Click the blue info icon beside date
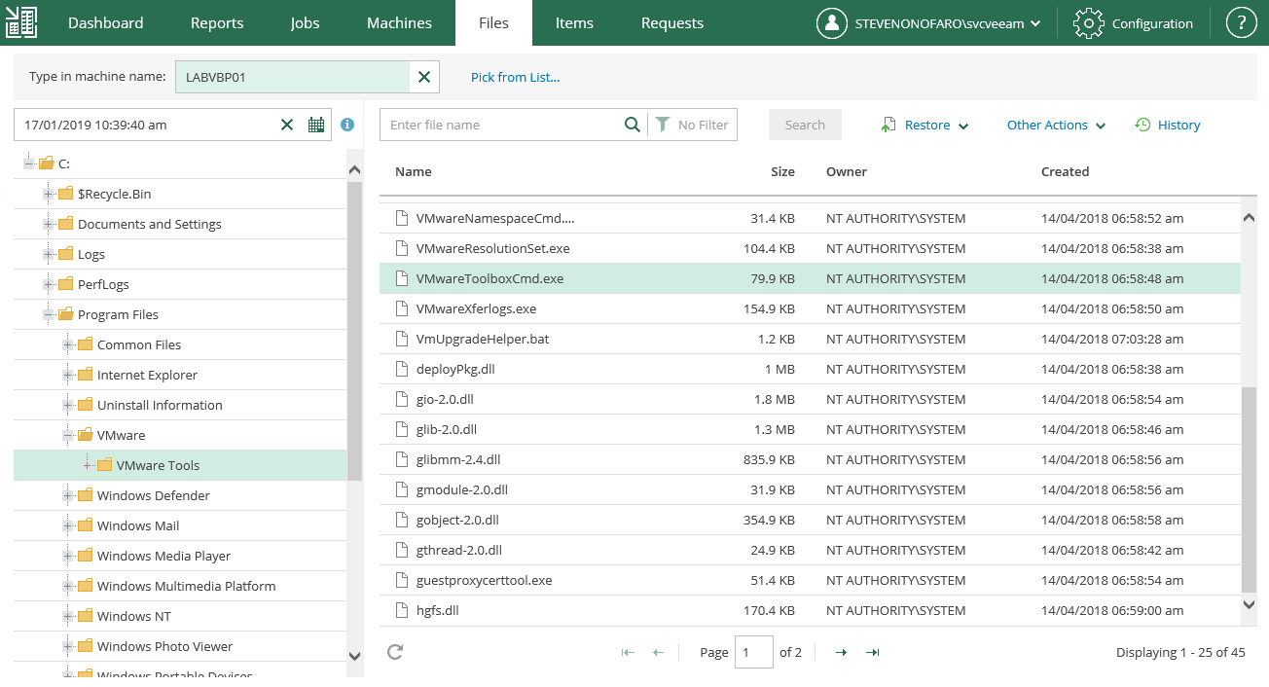 tap(347, 125)
